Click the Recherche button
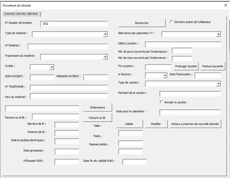Viewport: 230px width, 178px height. coord(142,23)
